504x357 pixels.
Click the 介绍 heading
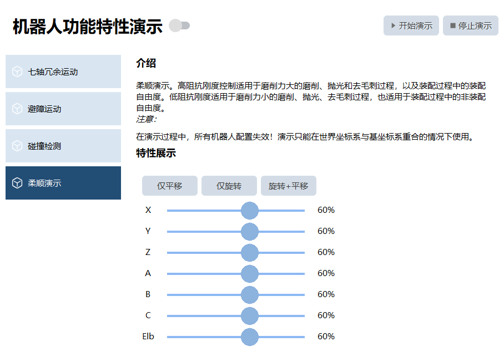click(x=146, y=63)
